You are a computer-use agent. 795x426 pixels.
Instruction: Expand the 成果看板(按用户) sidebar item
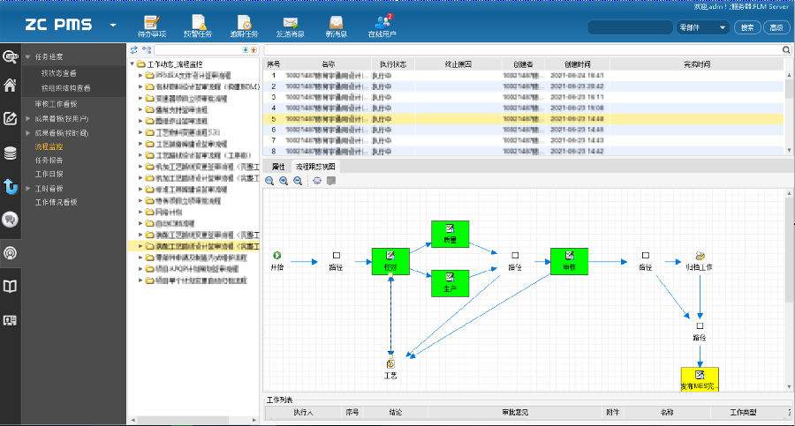pos(28,118)
